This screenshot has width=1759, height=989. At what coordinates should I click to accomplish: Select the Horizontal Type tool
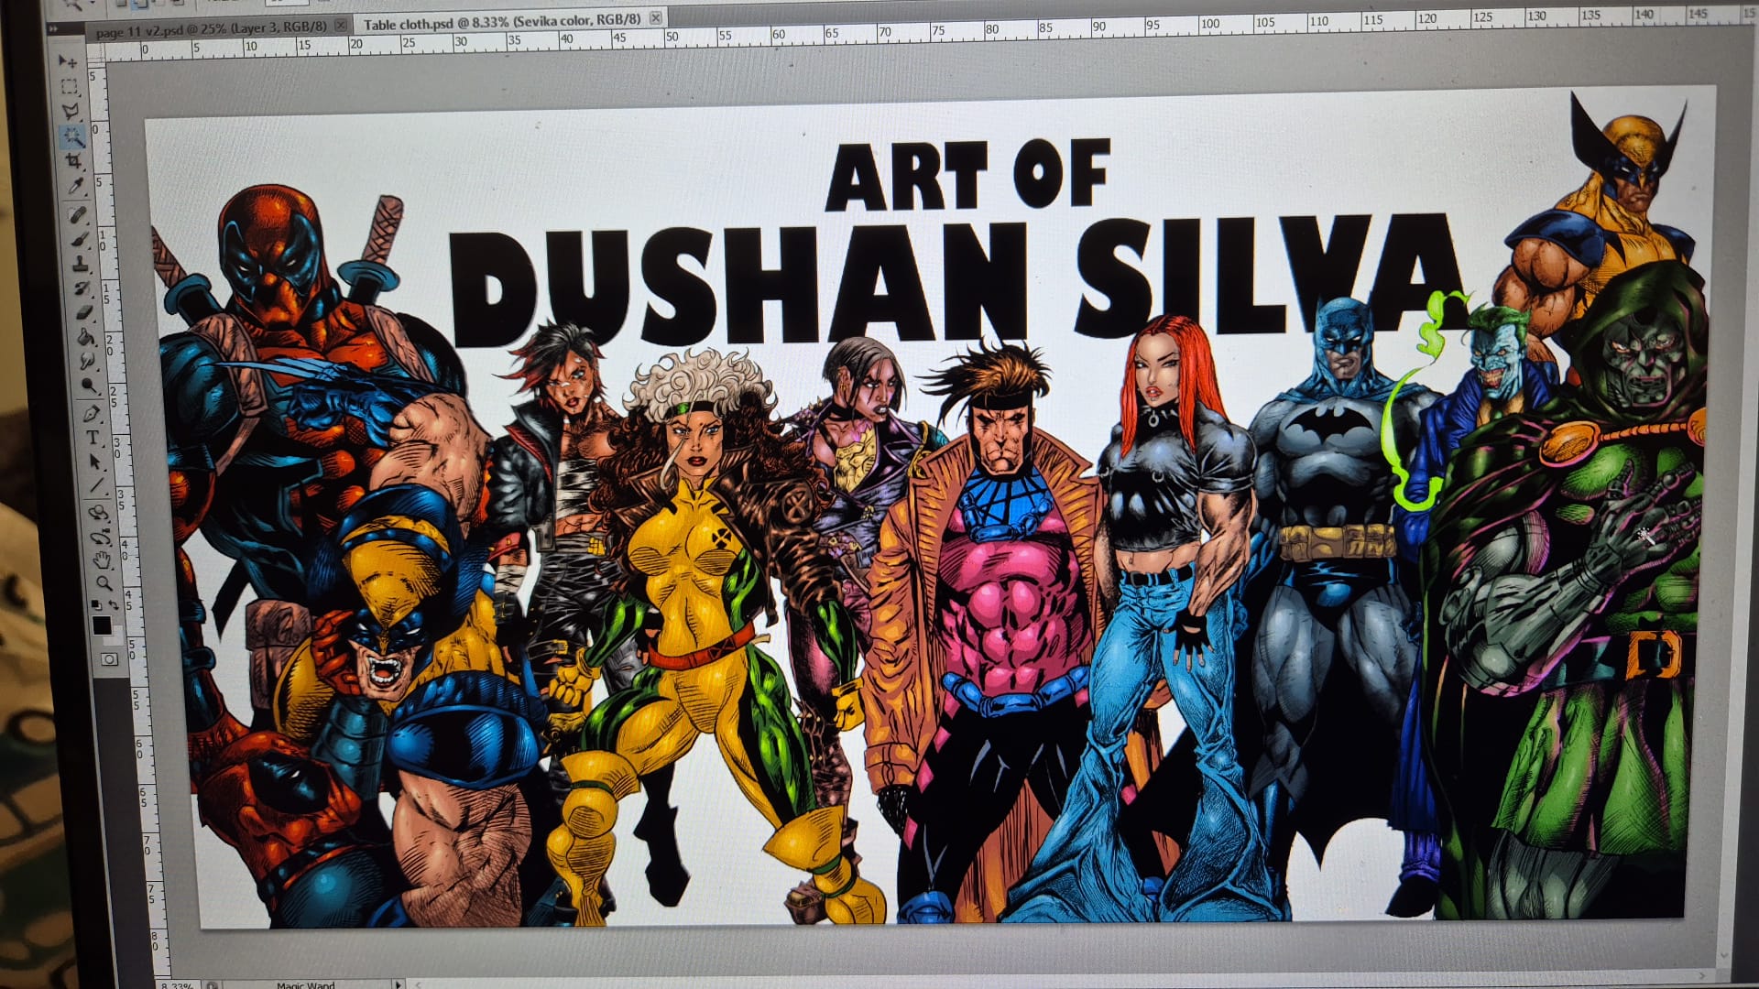(93, 437)
